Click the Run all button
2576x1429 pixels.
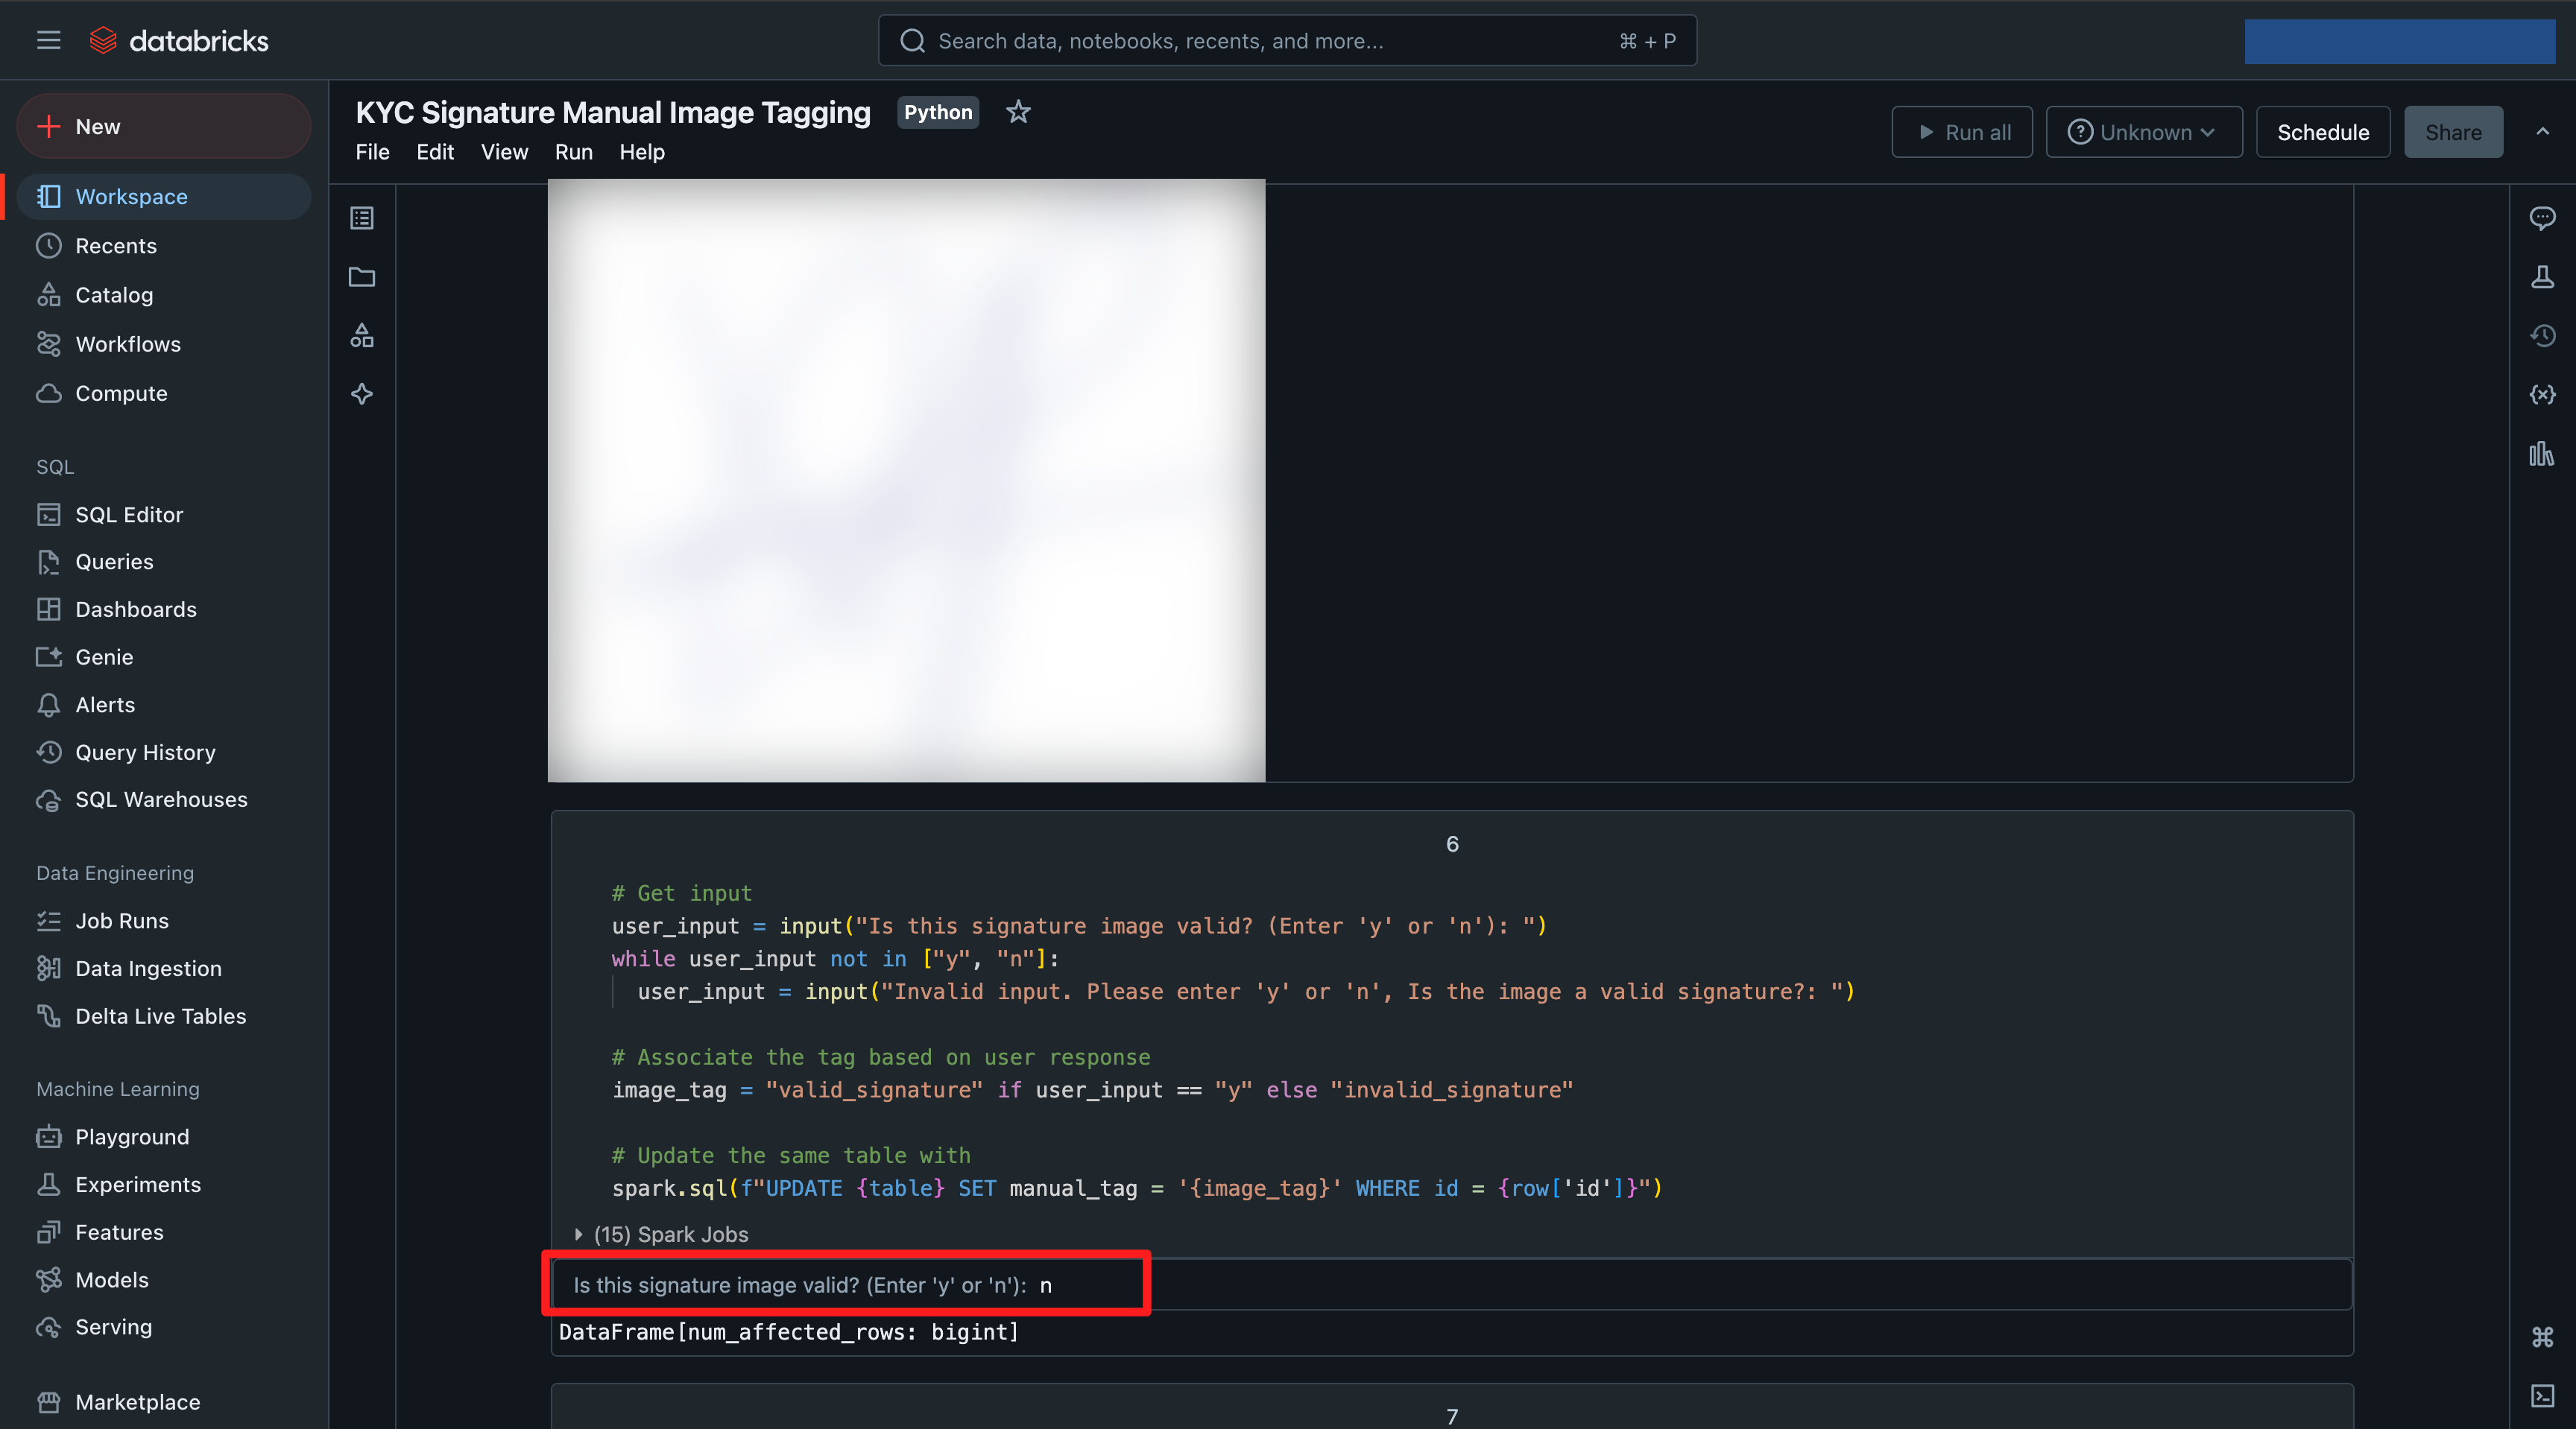tap(1961, 131)
